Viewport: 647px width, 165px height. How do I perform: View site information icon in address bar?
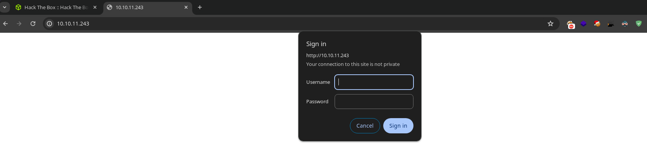pos(49,24)
